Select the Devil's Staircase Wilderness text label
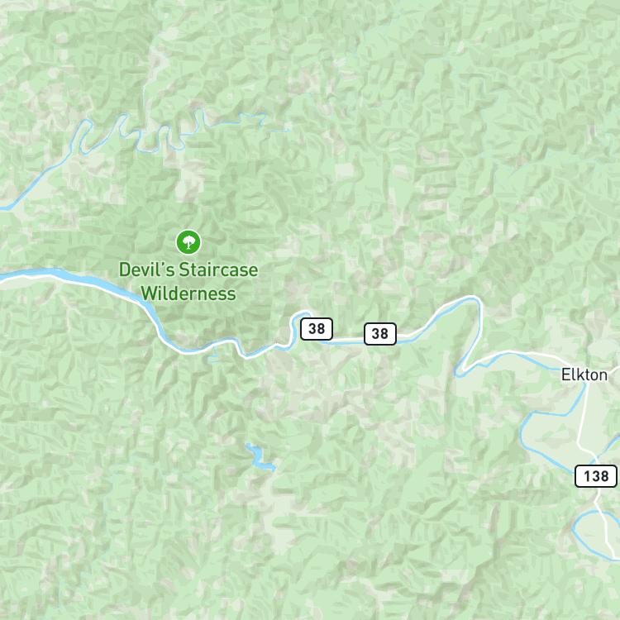The width and height of the screenshot is (620, 620). pyautogui.click(x=188, y=282)
